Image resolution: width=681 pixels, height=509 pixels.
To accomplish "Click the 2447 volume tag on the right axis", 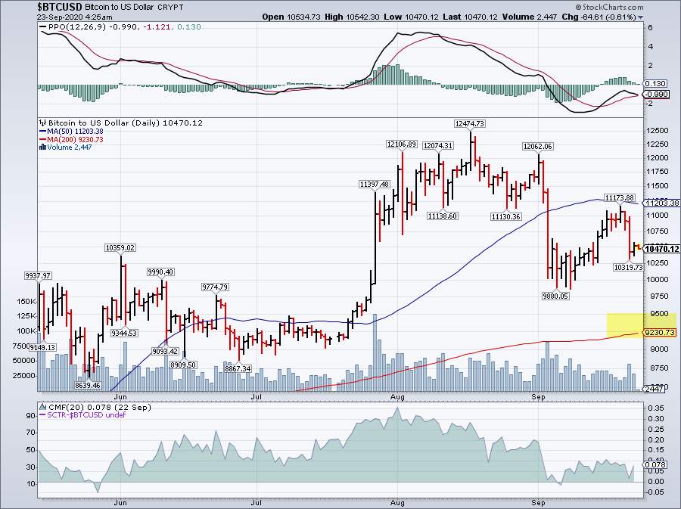I will 654,389.
